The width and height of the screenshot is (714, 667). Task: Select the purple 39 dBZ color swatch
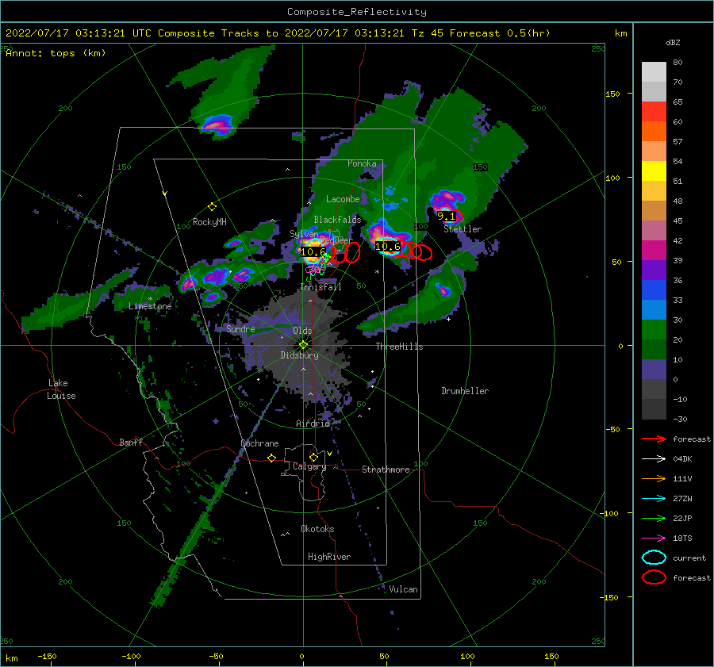pyautogui.click(x=654, y=270)
